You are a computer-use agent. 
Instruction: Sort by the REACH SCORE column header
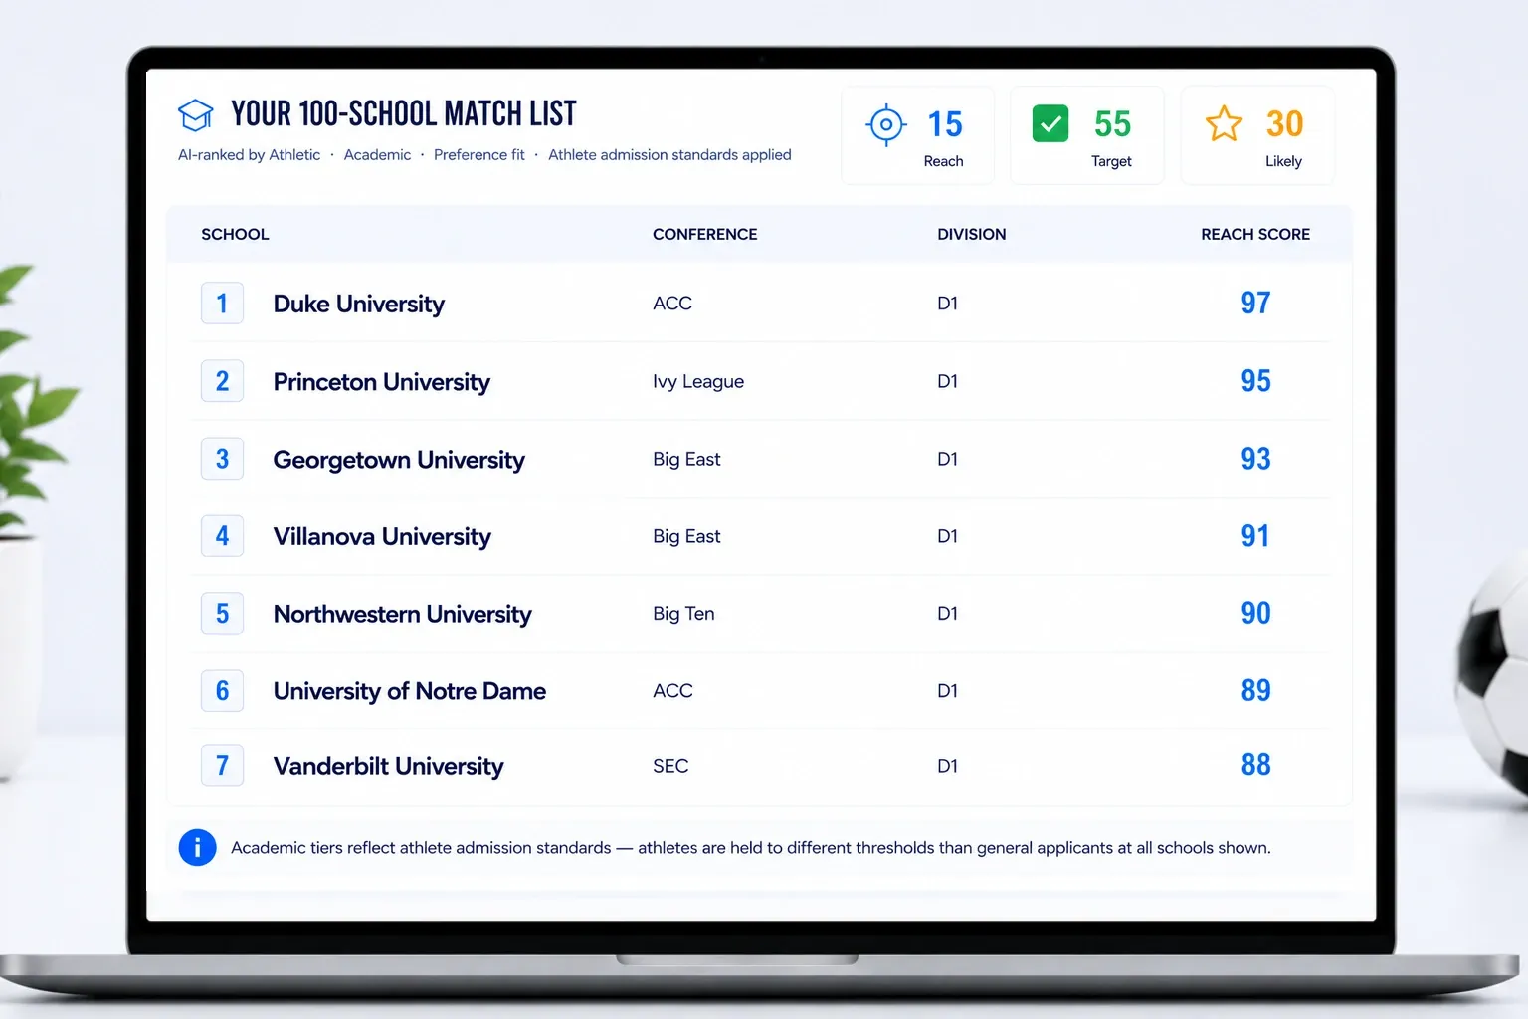point(1255,235)
